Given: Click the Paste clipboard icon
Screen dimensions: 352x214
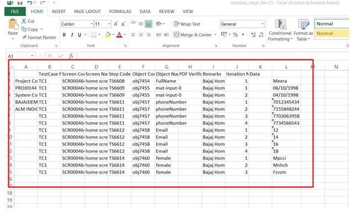Looking at the screenshot, I should (13, 24).
